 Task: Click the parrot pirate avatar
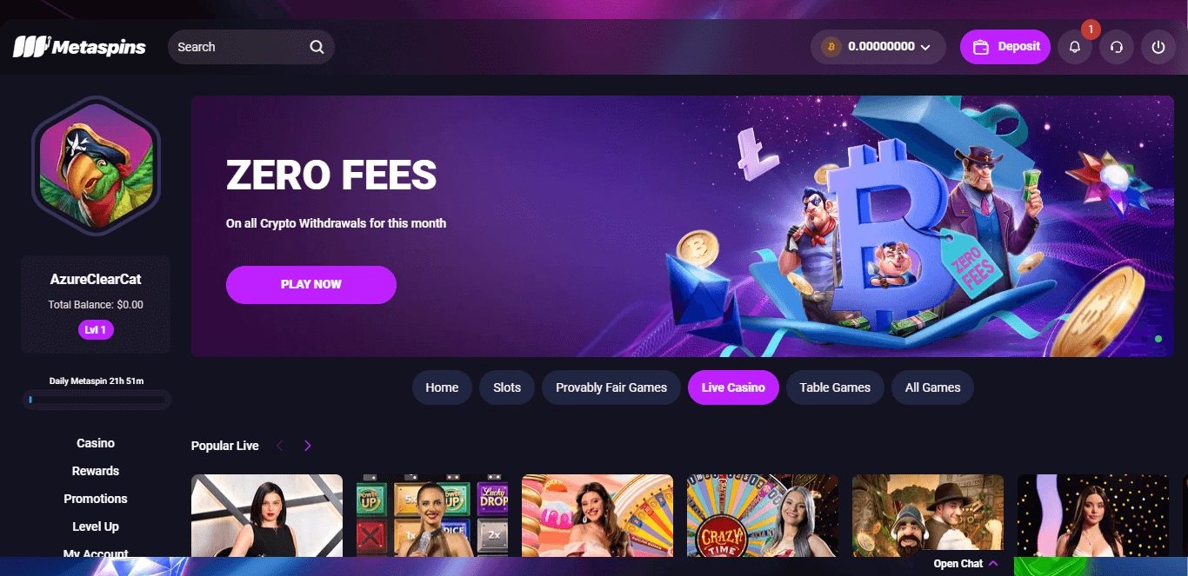point(96,166)
